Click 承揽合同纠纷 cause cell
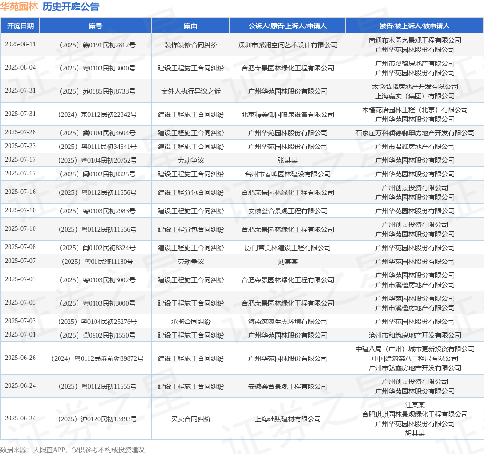Screen dimensions: 484x454 point(191,322)
